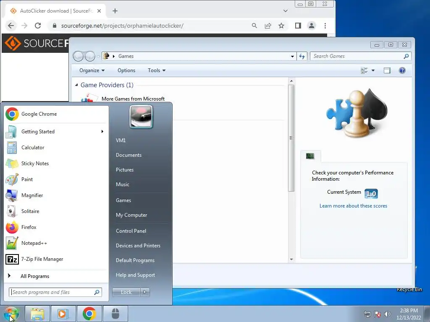Share this page in Chrome
Screen dimensions: 430x322
pyautogui.click(x=268, y=26)
